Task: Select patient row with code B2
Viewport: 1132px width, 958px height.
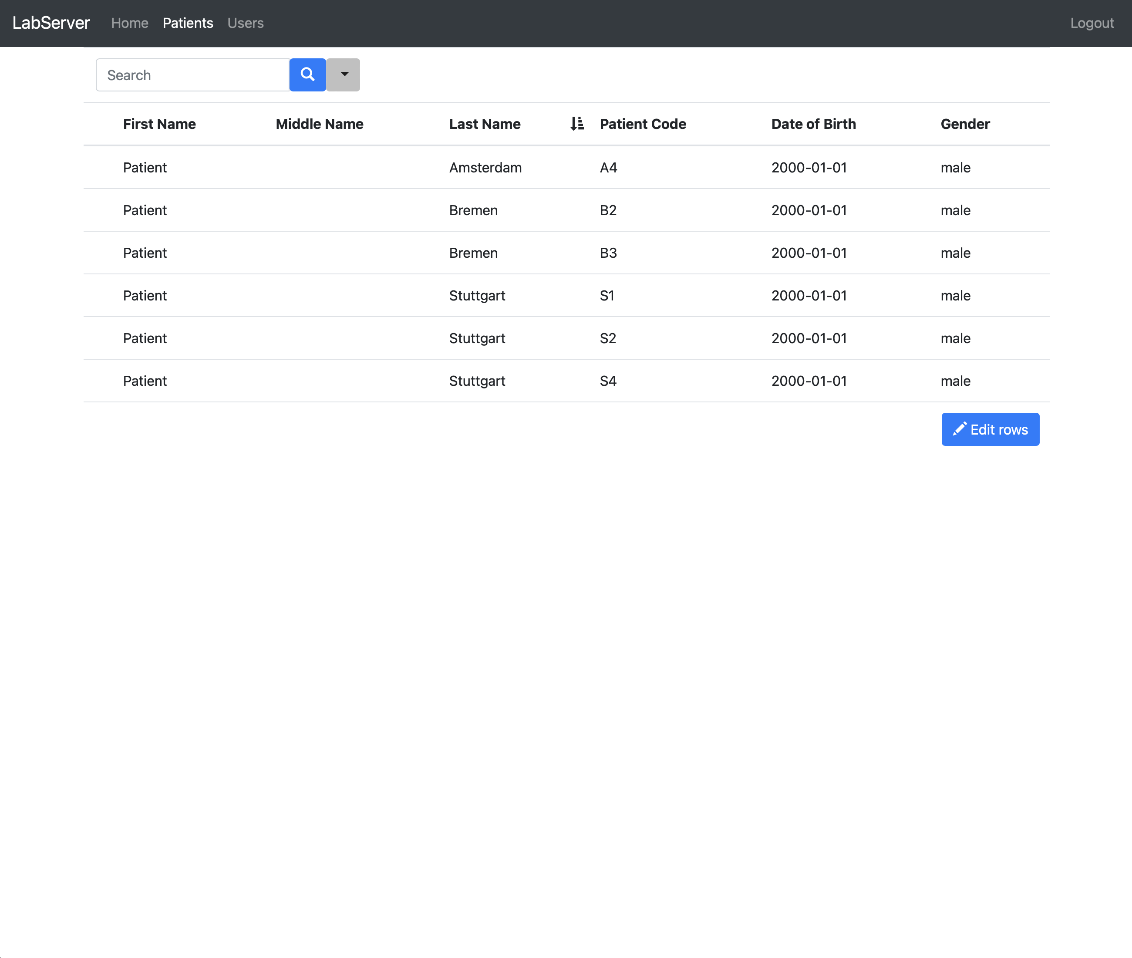Action: pos(607,210)
